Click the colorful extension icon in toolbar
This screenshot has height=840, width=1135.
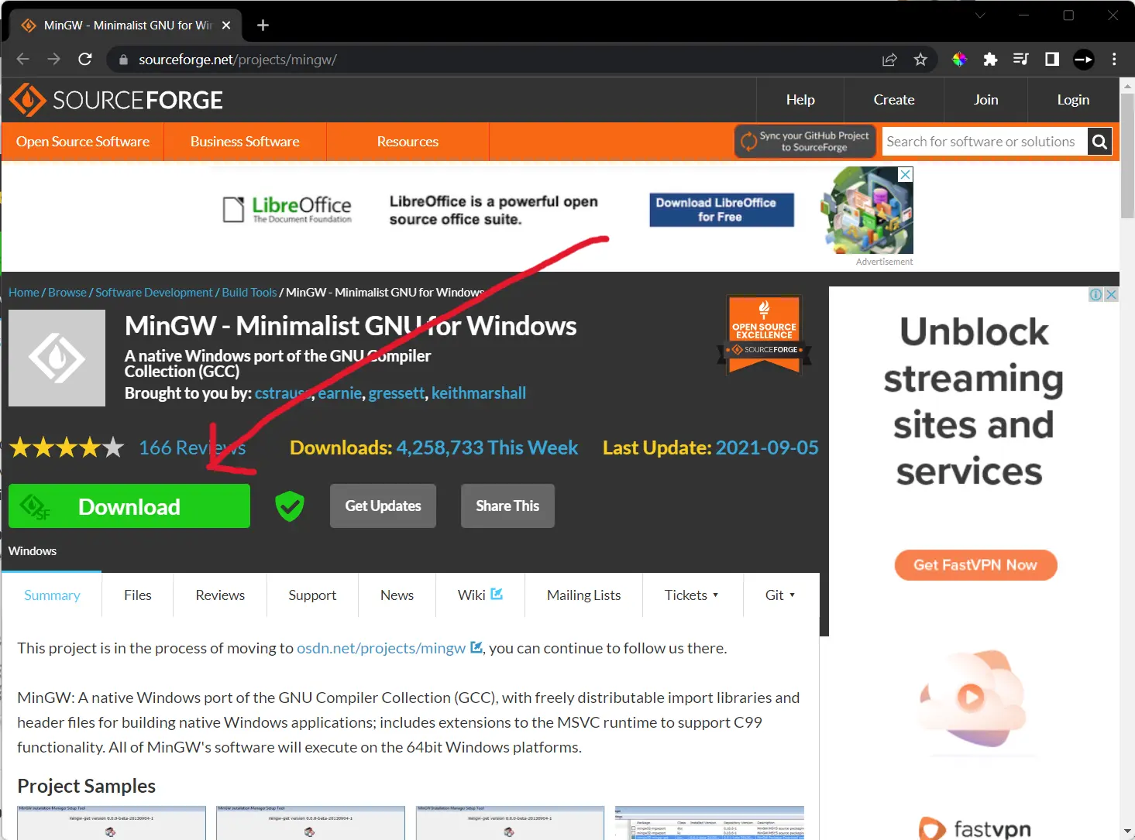[x=959, y=60]
